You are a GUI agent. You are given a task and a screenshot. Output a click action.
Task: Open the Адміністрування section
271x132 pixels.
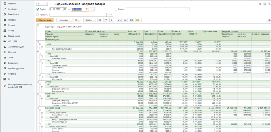click(16, 68)
